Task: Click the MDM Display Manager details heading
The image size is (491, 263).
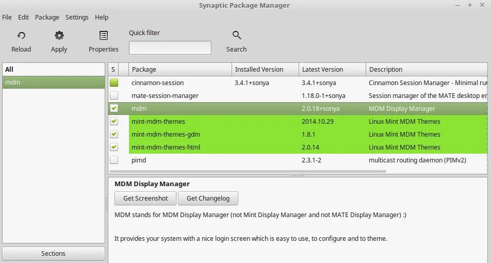Action: pyautogui.click(x=152, y=184)
